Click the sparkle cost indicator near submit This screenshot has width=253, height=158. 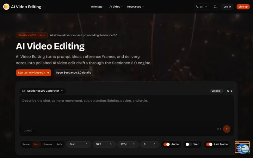[x=219, y=129]
